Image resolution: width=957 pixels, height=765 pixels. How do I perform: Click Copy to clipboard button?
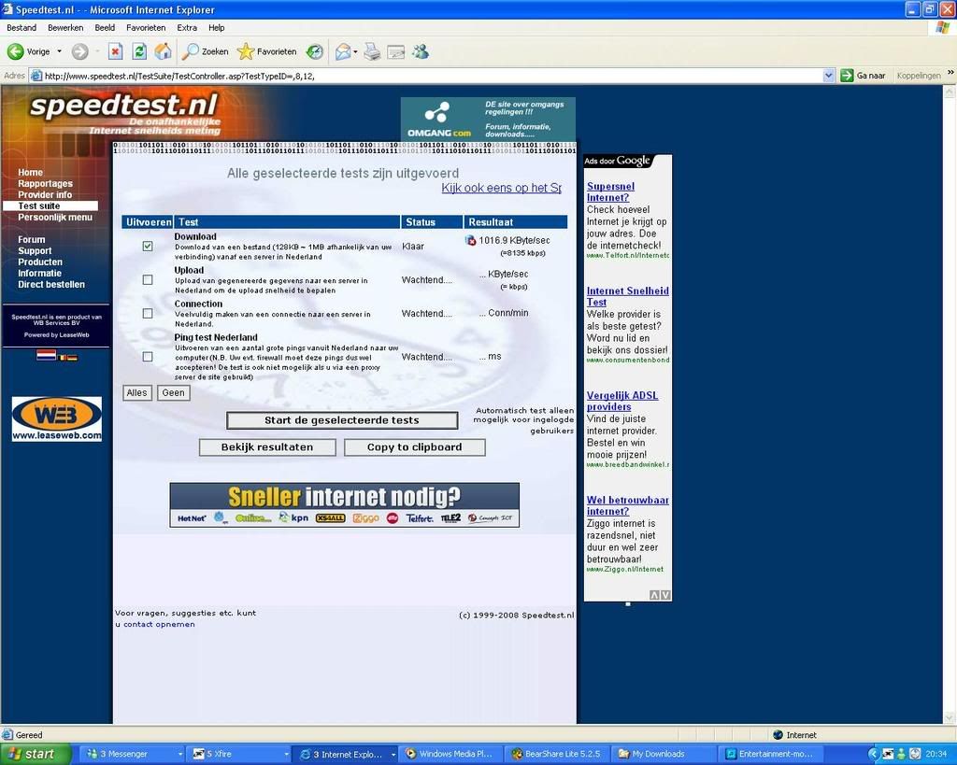click(414, 447)
